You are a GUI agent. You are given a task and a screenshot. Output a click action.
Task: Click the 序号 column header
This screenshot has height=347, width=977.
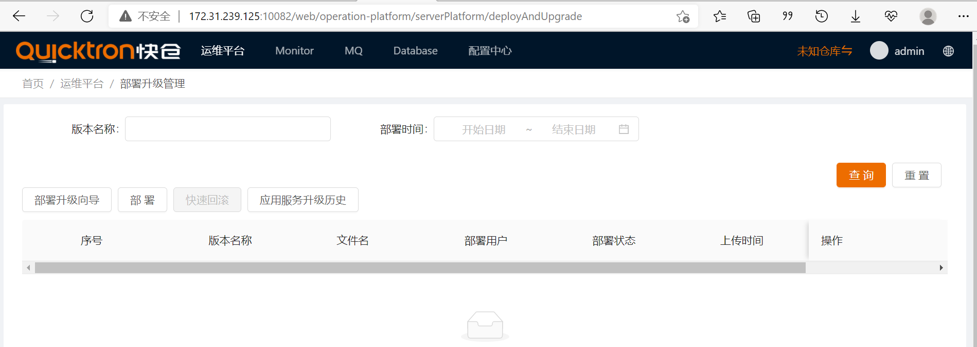pos(92,240)
